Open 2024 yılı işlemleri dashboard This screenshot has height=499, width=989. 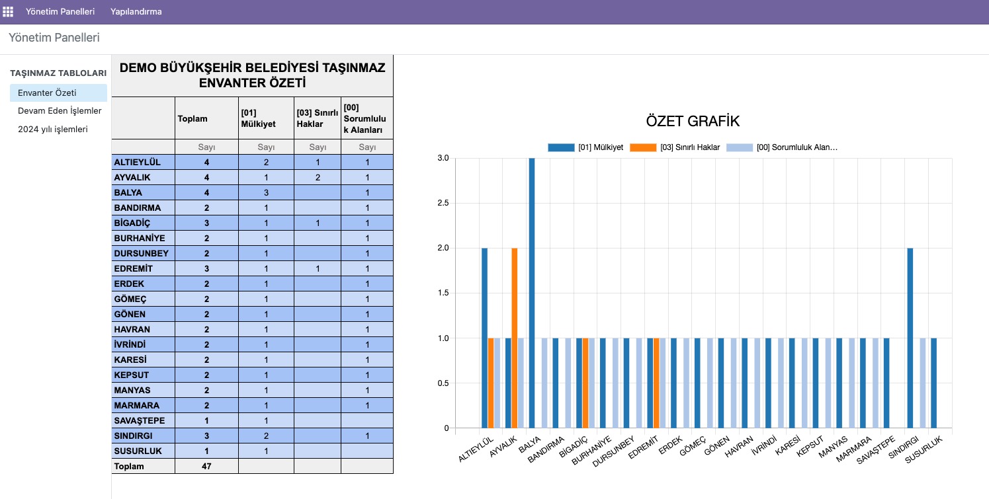coord(52,130)
